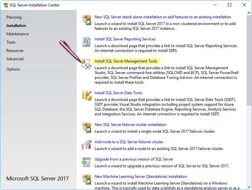The width and height of the screenshot is (252, 190).
Task: Click the scrollbar up arrow
Action: click(x=249, y=13)
